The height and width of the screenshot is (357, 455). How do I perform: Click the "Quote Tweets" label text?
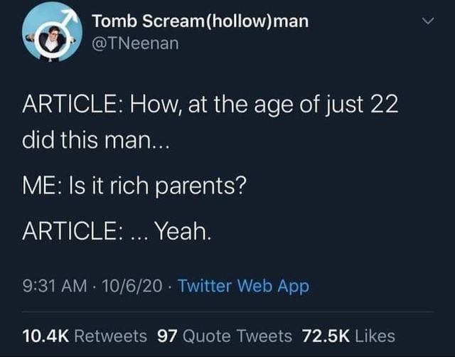tap(238, 335)
